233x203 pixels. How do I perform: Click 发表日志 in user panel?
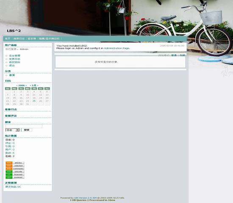tap(14, 59)
